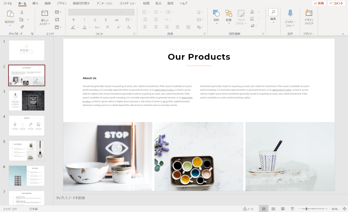Switch to reading view in status bar
The image size is (348, 212).
point(283,209)
